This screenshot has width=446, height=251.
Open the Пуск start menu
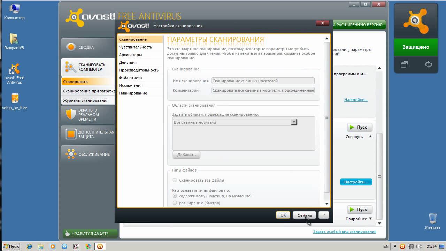pos(11,246)
